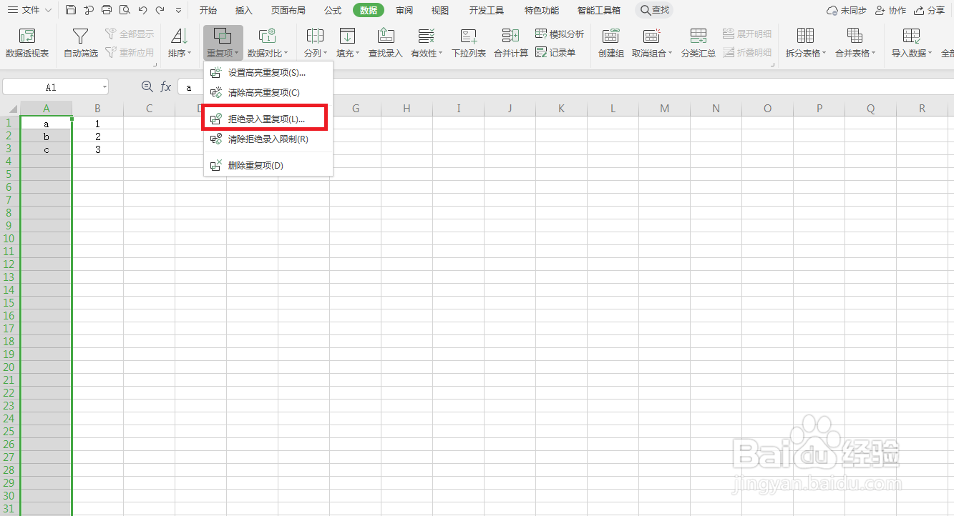Click the output-as-PDF icon beside Save

(x=89, y=10)
